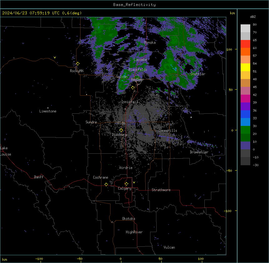Select the Strathmore label
Image resolution: width=269 pixels, height=263 pixels.
click(x=161, y=190)
